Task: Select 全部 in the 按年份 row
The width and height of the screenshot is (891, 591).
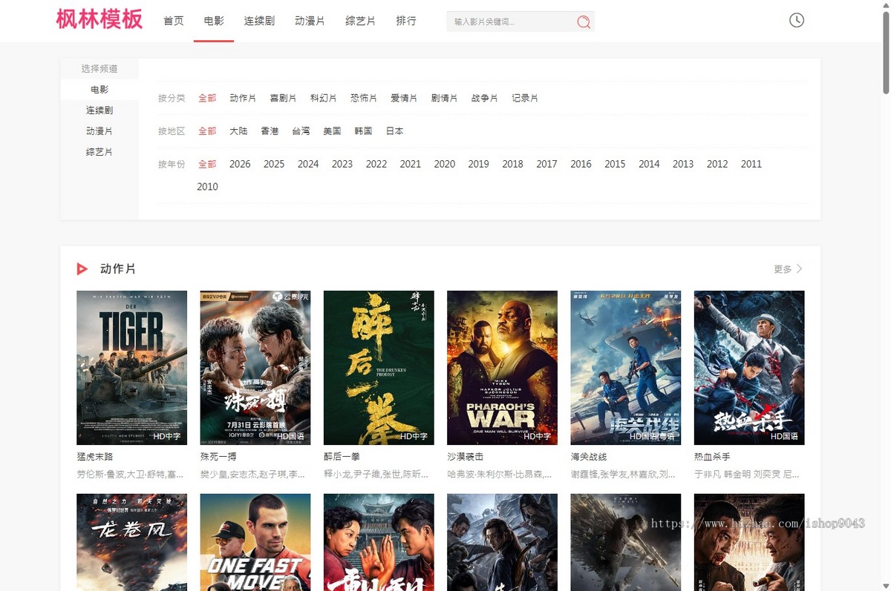Action: click(x=207, y=164)
